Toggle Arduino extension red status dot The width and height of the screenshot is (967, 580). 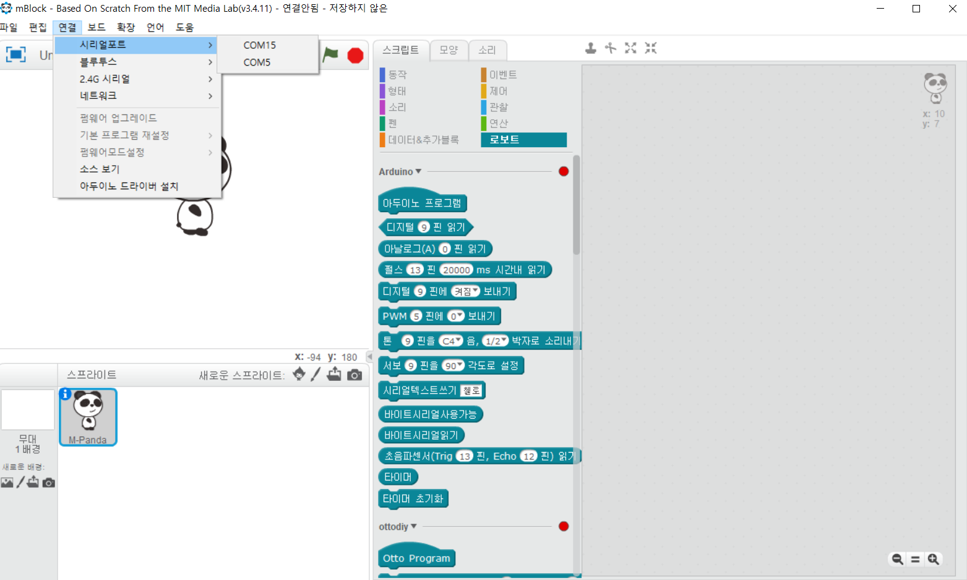(564, 171)
